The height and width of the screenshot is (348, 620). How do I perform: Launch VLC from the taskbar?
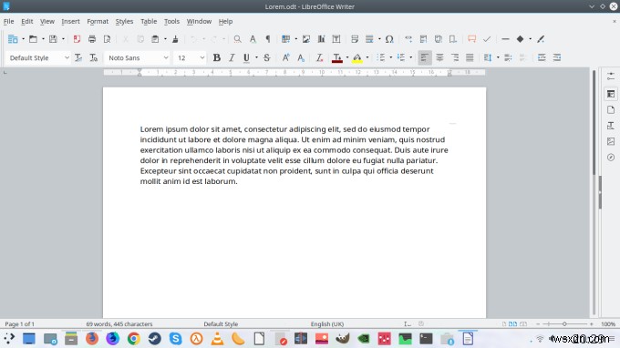(217, 339)
